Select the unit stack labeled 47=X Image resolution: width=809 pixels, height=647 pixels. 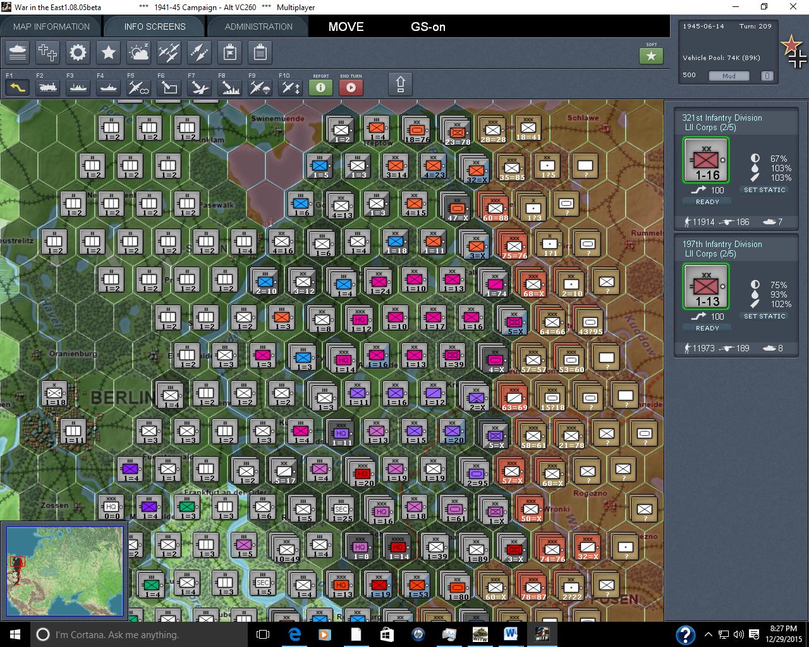pyautogui.click(x=456, y=207)
